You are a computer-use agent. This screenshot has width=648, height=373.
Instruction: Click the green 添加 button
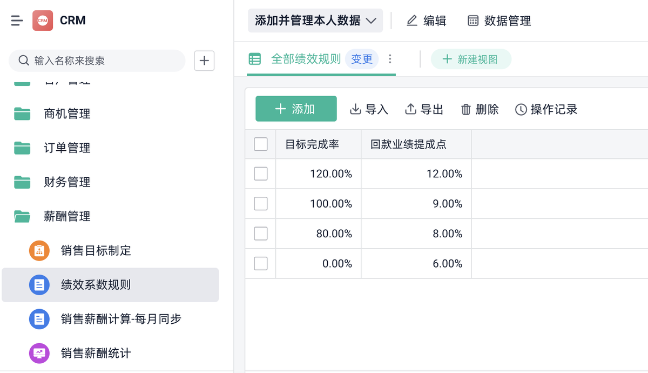(x=296, y=109)
